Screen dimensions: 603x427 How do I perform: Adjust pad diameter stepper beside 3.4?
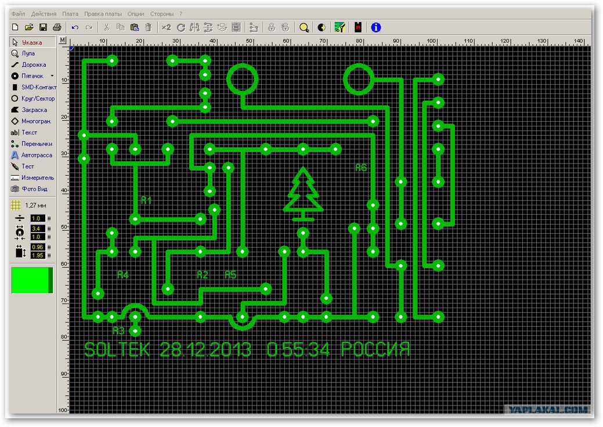[x=49, y=229]
